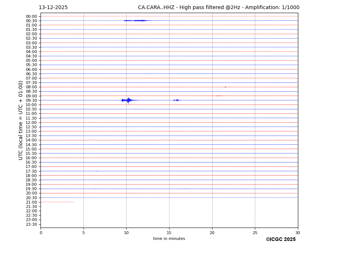Click the red spike on the 08:00 trace
The height and width of the screenshot is (253, 338).
click(225, 87)
